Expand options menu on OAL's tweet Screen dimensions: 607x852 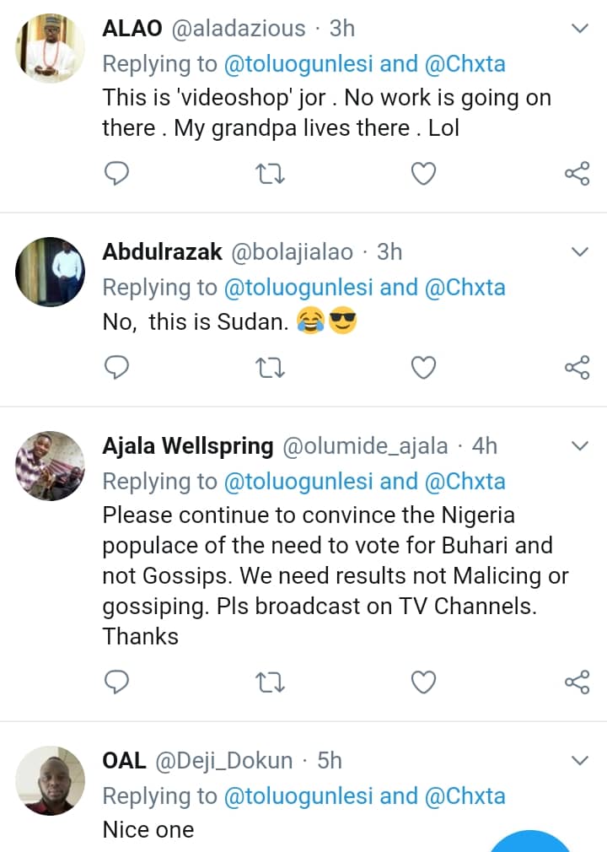pyautogui.click(x=580, y=761)
